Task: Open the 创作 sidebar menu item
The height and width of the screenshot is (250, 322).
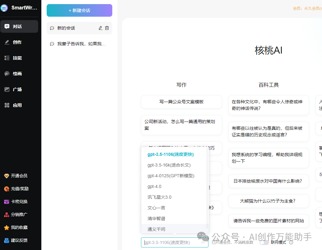Action: tap(17, 42)
